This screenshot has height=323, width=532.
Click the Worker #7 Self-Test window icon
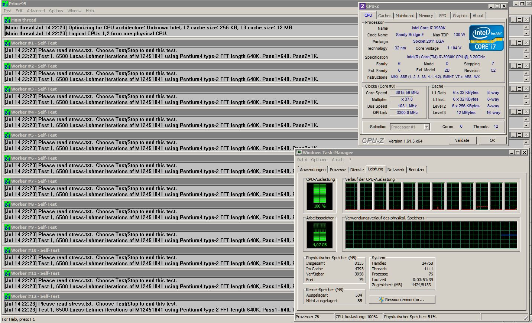pyautogui.click(x=7, y=181)
